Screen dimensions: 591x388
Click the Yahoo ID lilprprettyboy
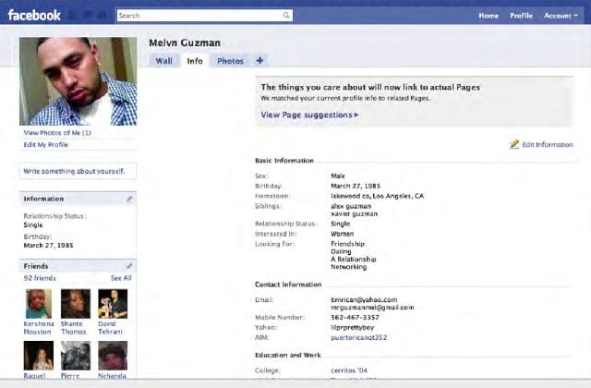[353, 327]
